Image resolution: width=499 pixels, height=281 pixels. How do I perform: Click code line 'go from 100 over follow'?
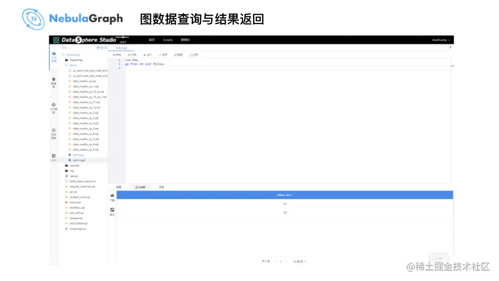point(145,64)
